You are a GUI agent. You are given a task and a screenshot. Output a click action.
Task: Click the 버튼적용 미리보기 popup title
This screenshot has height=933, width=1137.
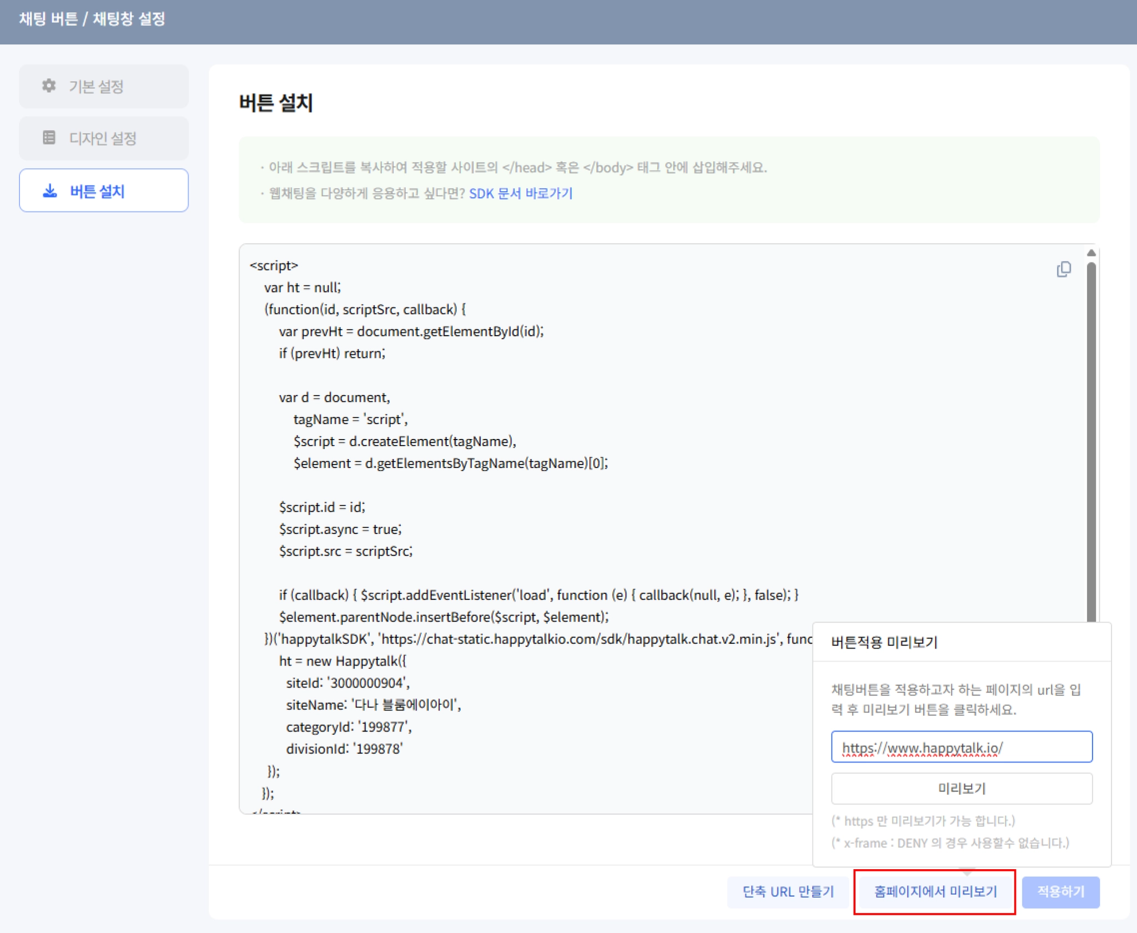pyautogui.click(x=884, y=642)
